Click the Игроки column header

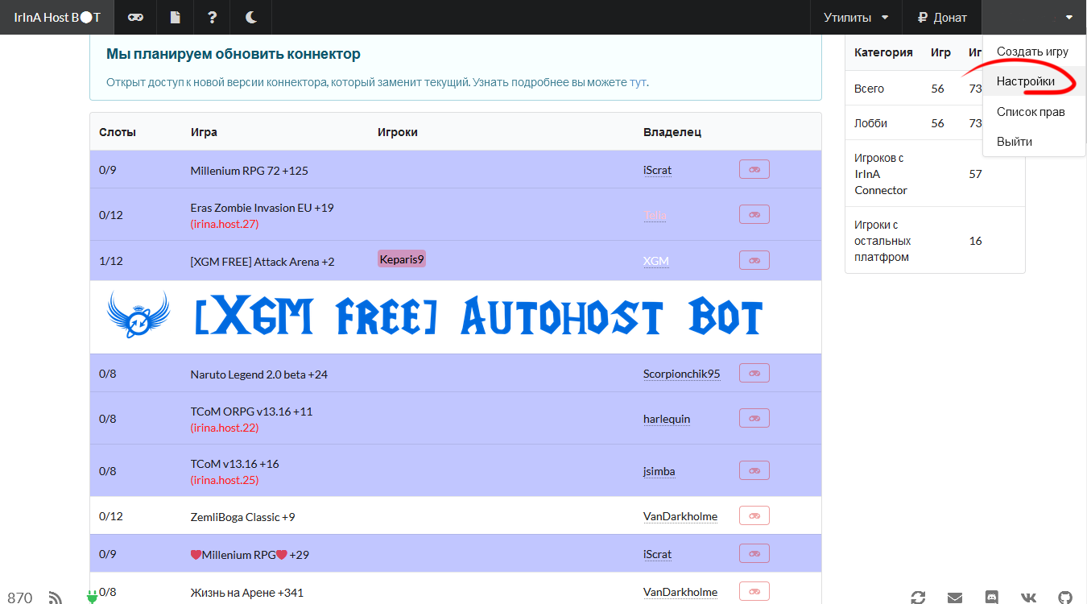398,132
